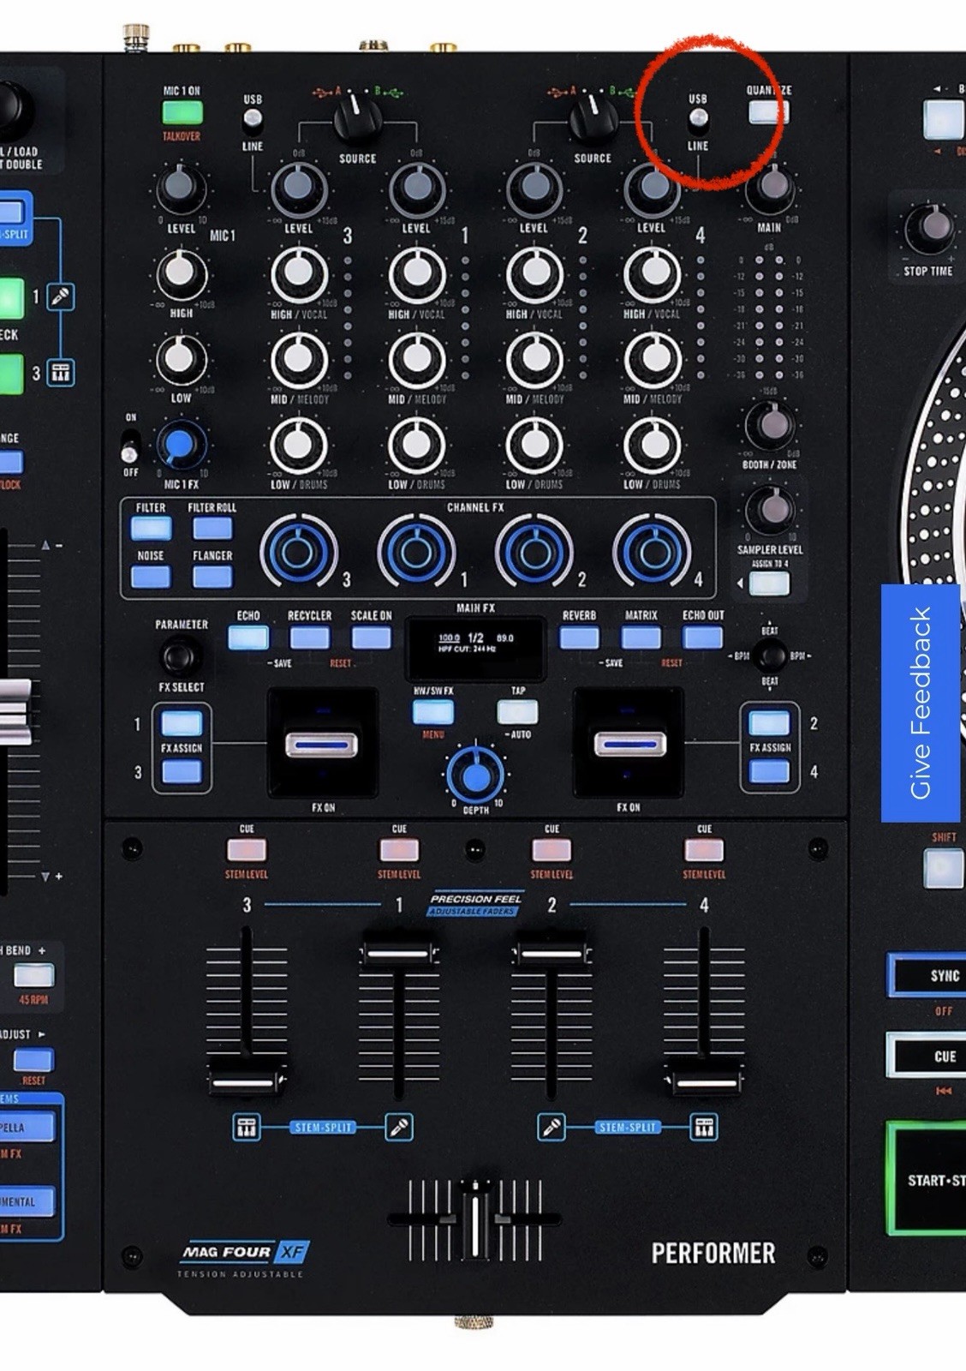Enable the FLANGER effect button

212,576
